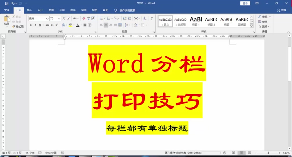The height and width of the screenshot is (157, 292).
Task: Open the bullet list dropdown arrow
Action: coord(105,18)
